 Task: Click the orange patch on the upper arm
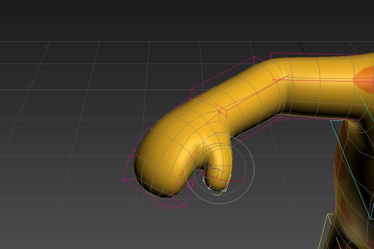[365, 80]
